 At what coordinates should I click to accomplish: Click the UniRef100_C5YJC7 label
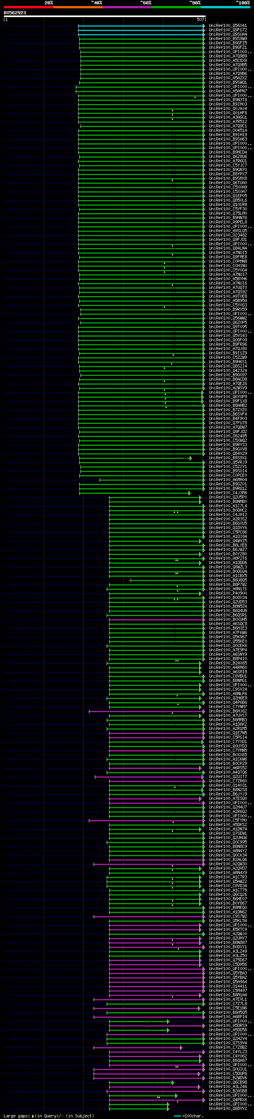click(228, 166)
